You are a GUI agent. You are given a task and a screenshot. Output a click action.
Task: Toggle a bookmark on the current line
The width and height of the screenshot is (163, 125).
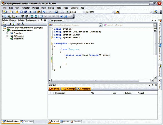point(41,16)
